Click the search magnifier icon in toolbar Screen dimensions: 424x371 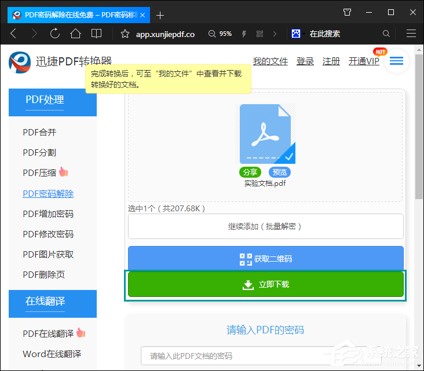point(386,34)
